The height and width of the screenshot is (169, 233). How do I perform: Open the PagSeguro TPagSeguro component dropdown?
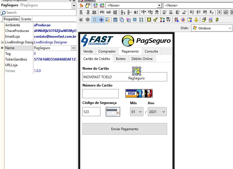74,6
